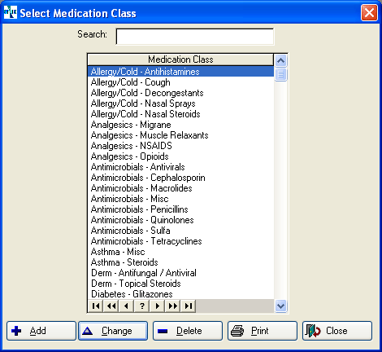Jump to last record navigation icon

(x=189, y=306)
